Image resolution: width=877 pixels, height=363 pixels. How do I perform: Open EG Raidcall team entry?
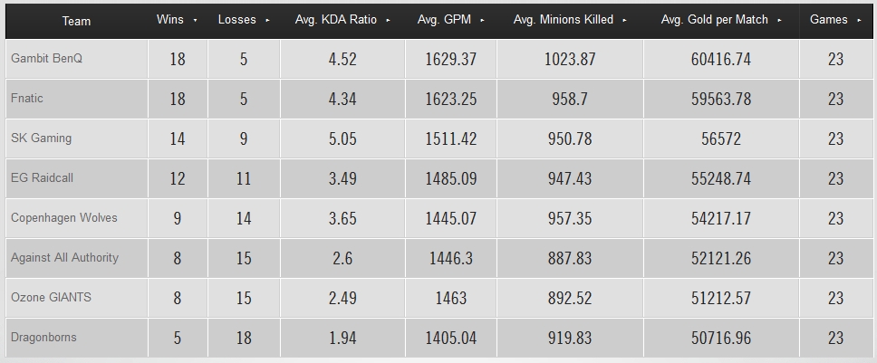pos(42,177)
